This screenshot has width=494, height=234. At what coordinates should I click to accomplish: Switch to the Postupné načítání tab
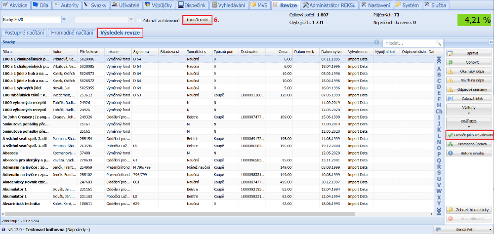pyautogui.click(x=24, y=33)
